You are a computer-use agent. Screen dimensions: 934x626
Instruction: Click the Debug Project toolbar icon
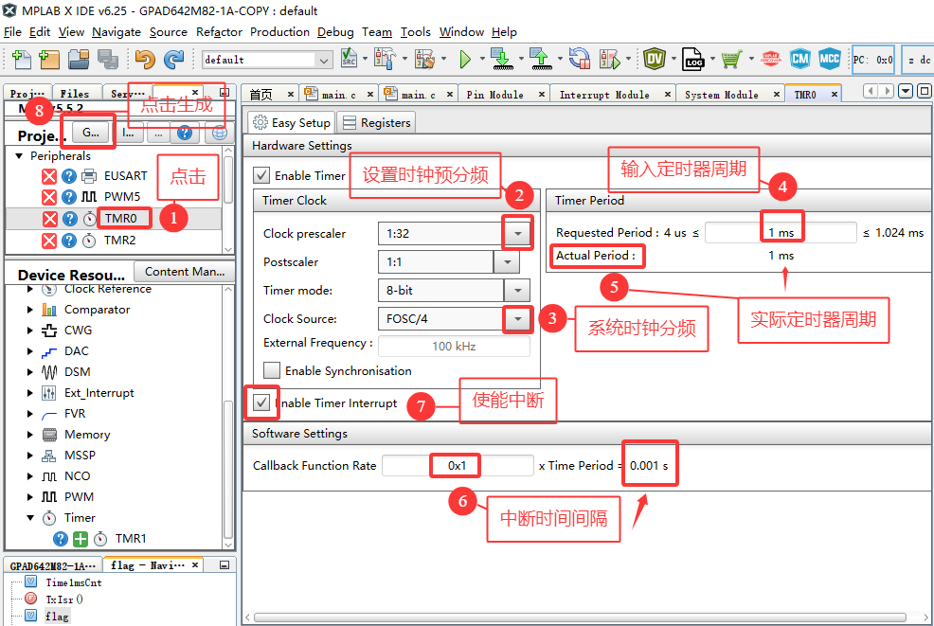[609, 59]
